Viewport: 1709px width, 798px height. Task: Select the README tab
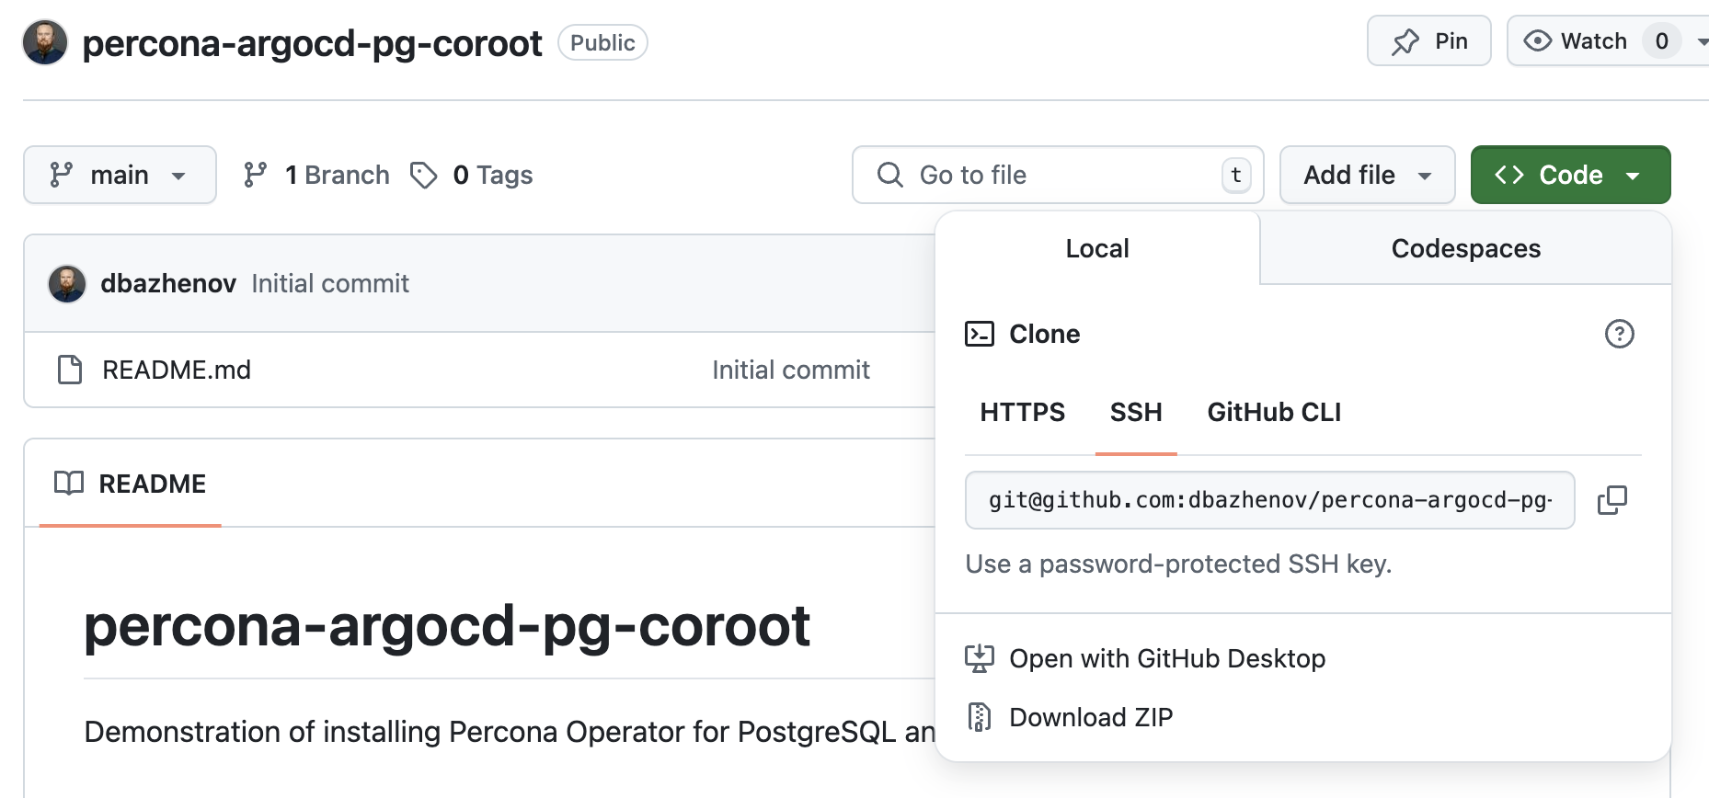click(130, 484)
